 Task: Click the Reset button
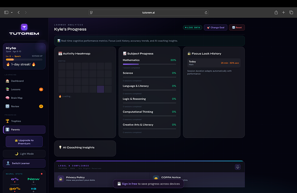point(237,27)
